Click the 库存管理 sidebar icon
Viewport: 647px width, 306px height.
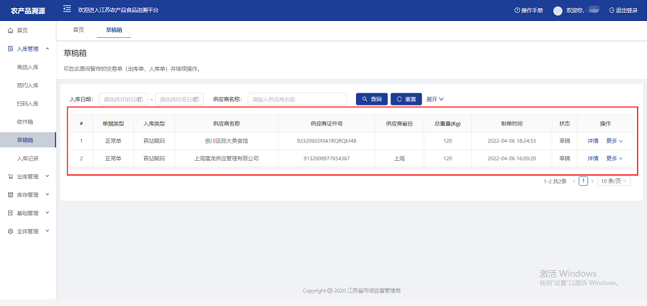pyautogui.click(x=10, y=195)
